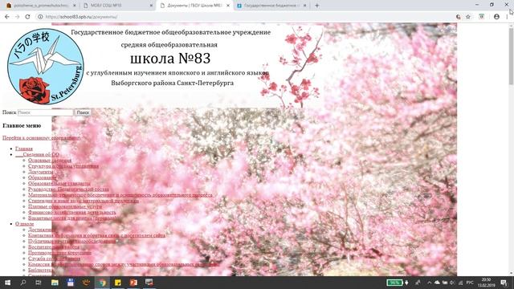
Task: Open the notification center icon
Action: click(504, 283)
